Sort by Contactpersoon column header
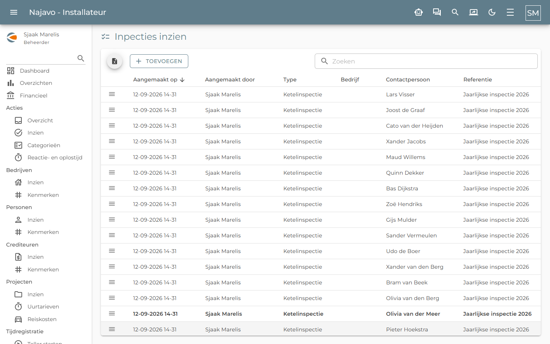 [408, 80]
